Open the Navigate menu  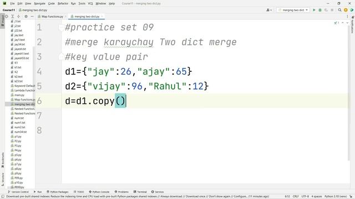tap(39, 4)
